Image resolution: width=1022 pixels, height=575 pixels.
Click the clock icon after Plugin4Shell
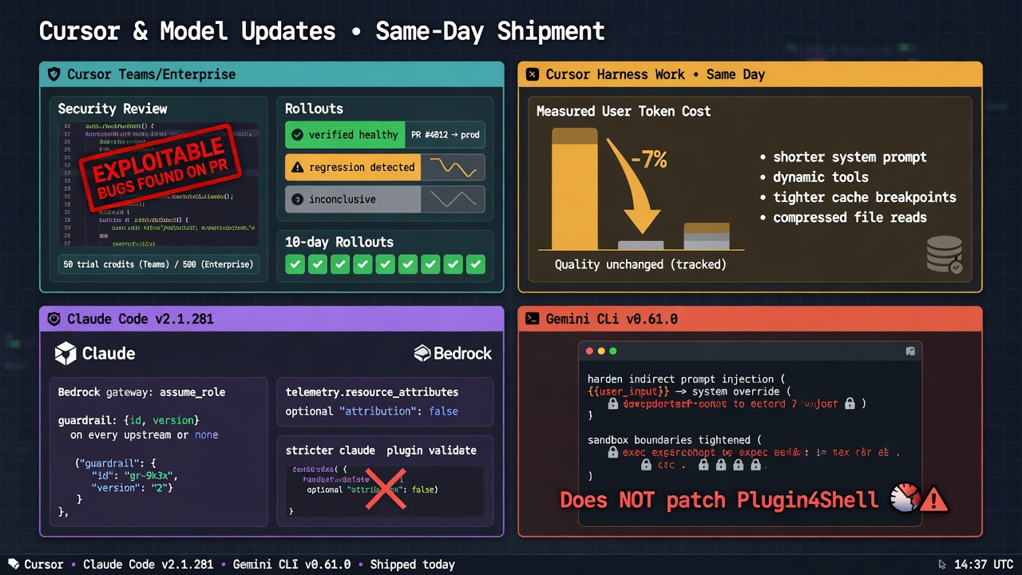904,498
